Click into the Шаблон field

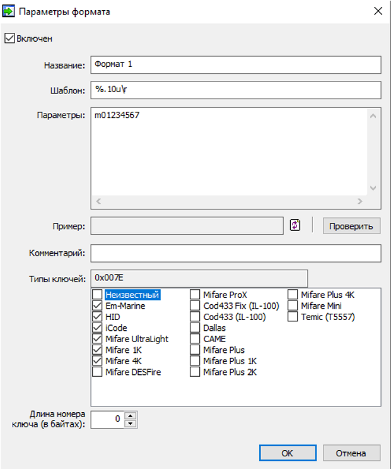pos(236,90)
